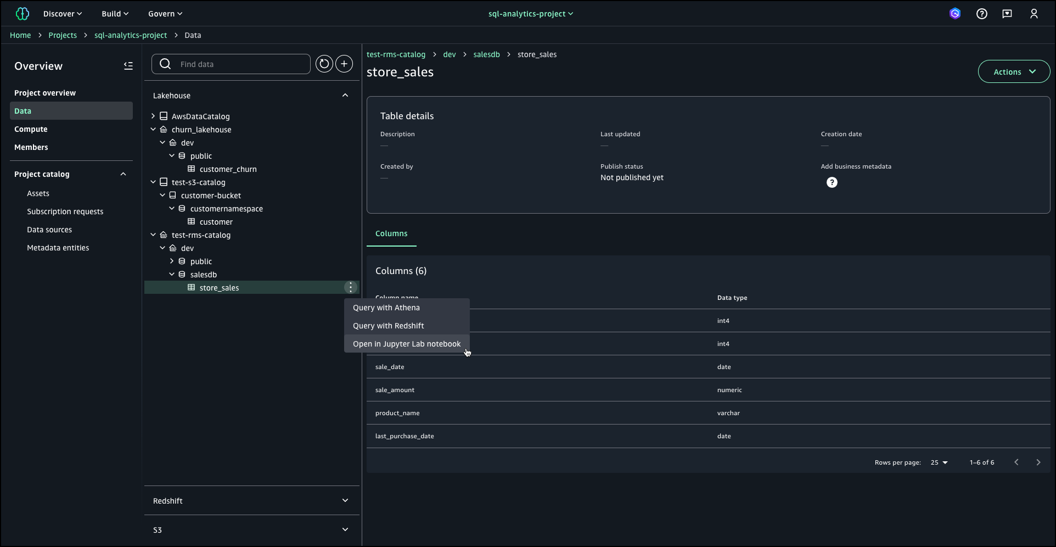Click the customer-bucket icon

coord(173,196)
